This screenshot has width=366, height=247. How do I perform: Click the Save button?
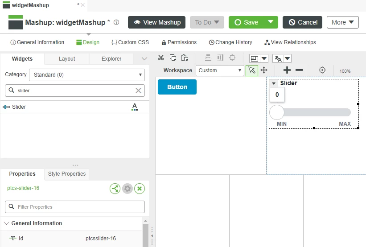246,22
